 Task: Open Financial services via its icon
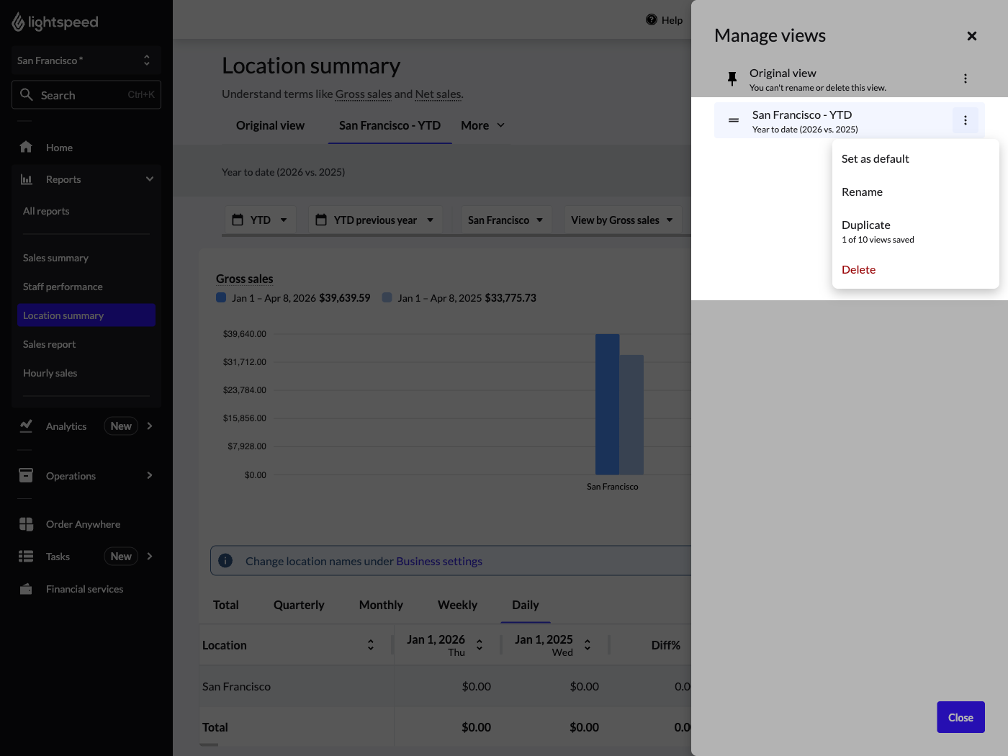(x=26, y=588)
